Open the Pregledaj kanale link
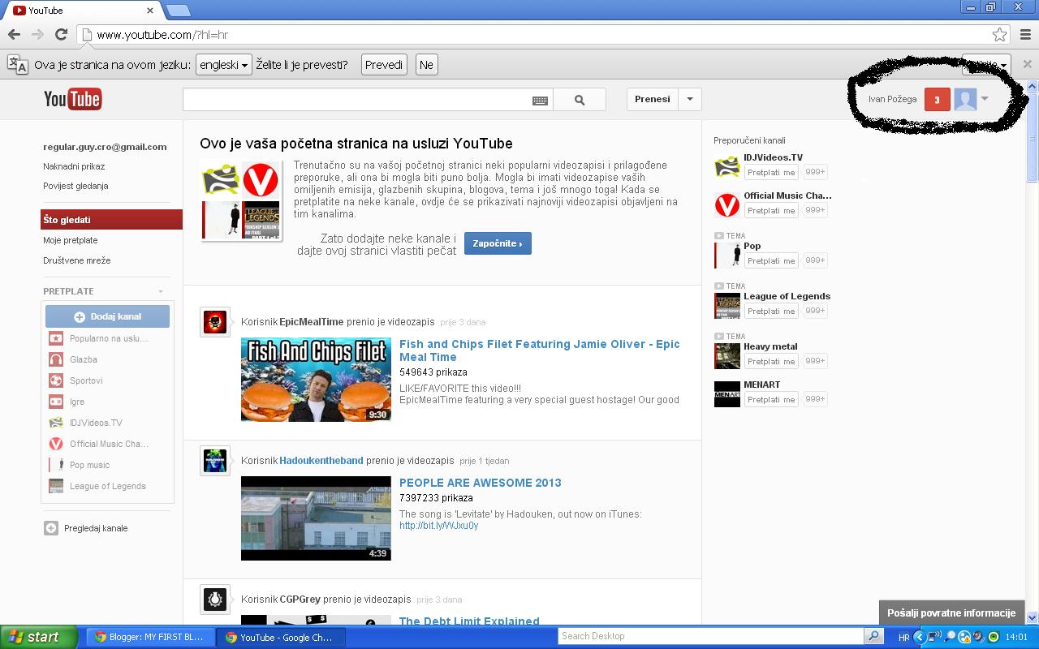This screenshot has width=1039, height=649. pos(96,528)
